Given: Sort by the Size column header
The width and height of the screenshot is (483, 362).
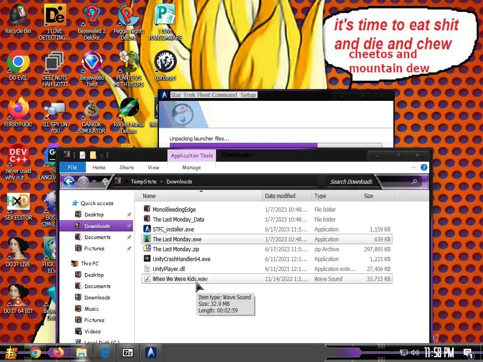Looking at the screenshot, I should tap(377, 196).
